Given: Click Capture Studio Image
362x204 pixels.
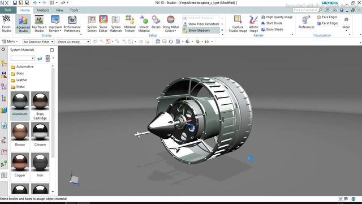Looking at the screenshot, I should [x=238, y=24].
